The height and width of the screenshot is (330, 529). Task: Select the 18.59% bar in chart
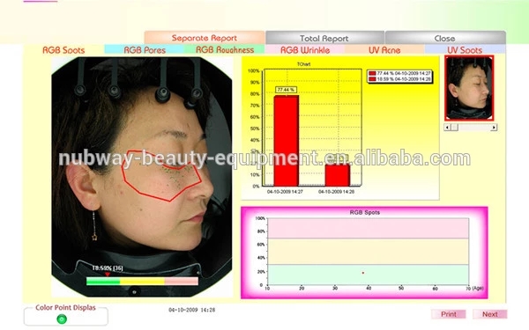(338, 175)
